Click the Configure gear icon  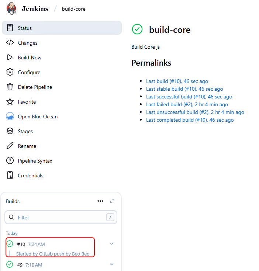point(10,72)
